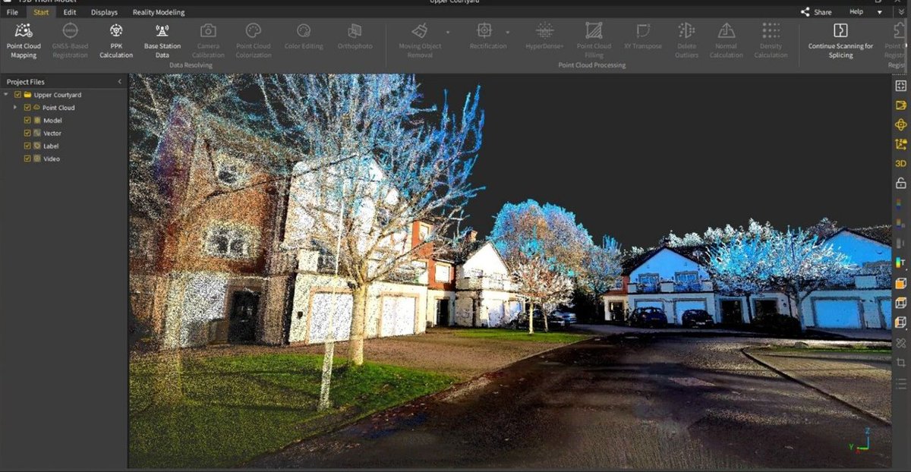Screen dimensions: 911x472
Task: Select the Vector item in Project Files
Action: click(x=52, y=134)
